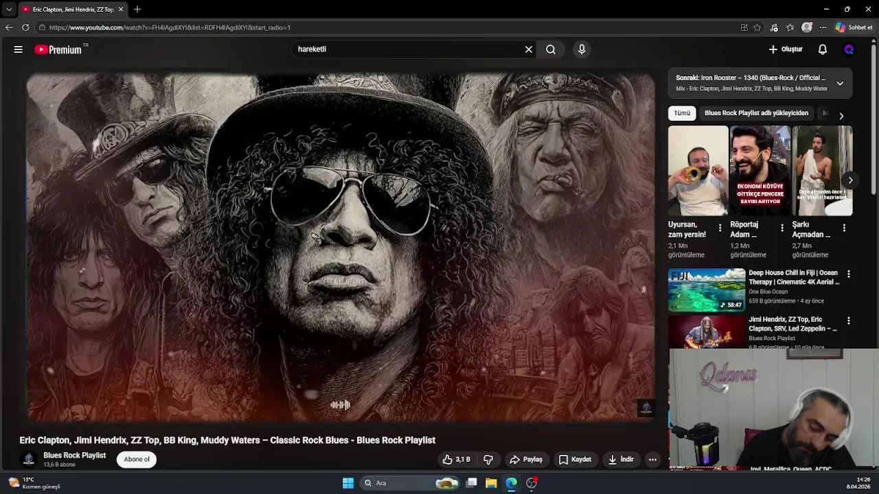Open Edge browser profile avatar
The width and height of the screenshot is (879, 494).
(807, 27)
